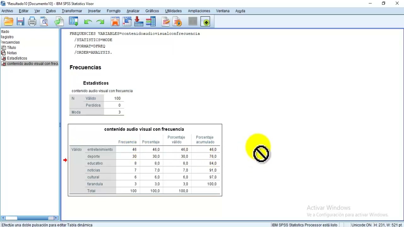Open the Ver menu
This screenshot has width=404, height=227.
[37, 11]
